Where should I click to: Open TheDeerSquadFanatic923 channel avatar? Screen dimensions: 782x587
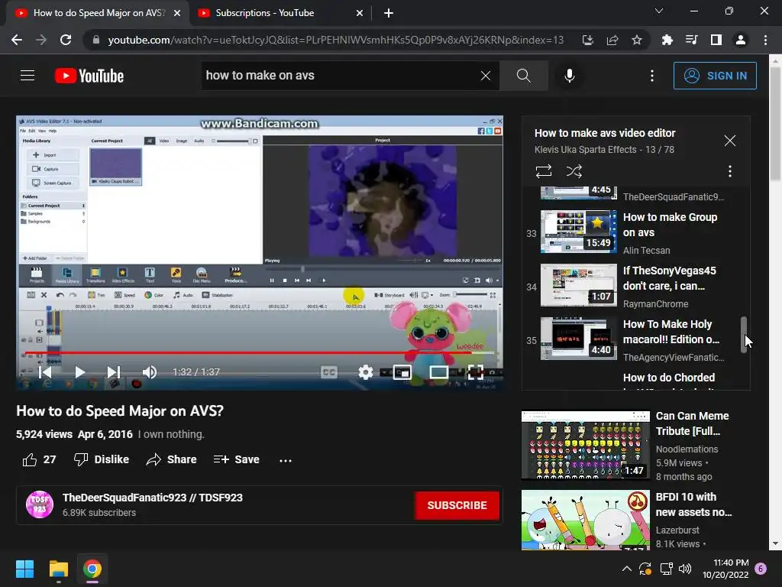pos(40,504)
